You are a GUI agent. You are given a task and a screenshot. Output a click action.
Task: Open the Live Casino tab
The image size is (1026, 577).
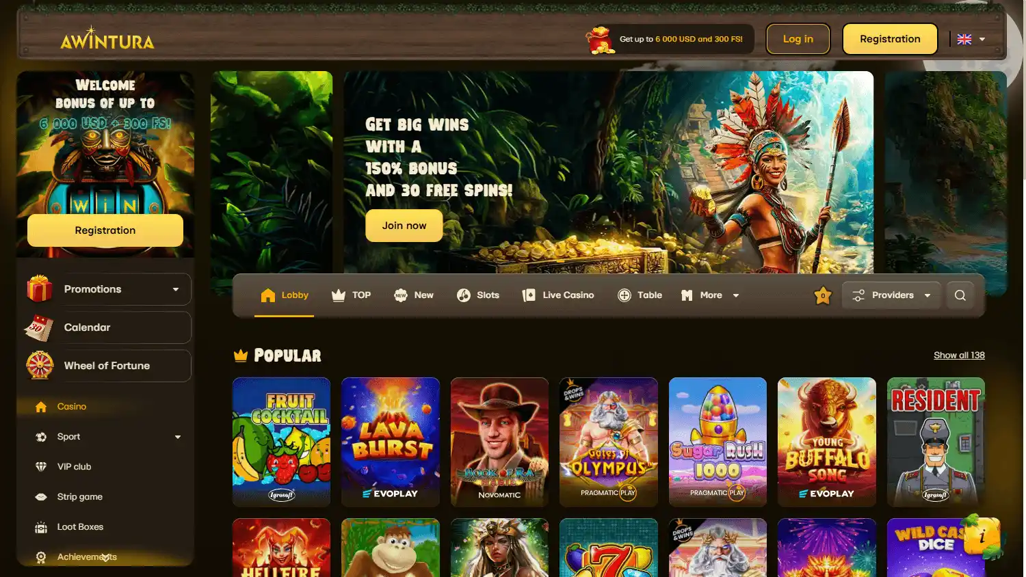point(558,295)
